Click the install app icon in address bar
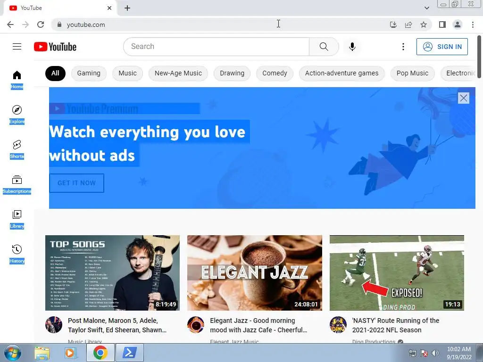The height and width of the screenshot is (362, 483). tap(393, 25)
